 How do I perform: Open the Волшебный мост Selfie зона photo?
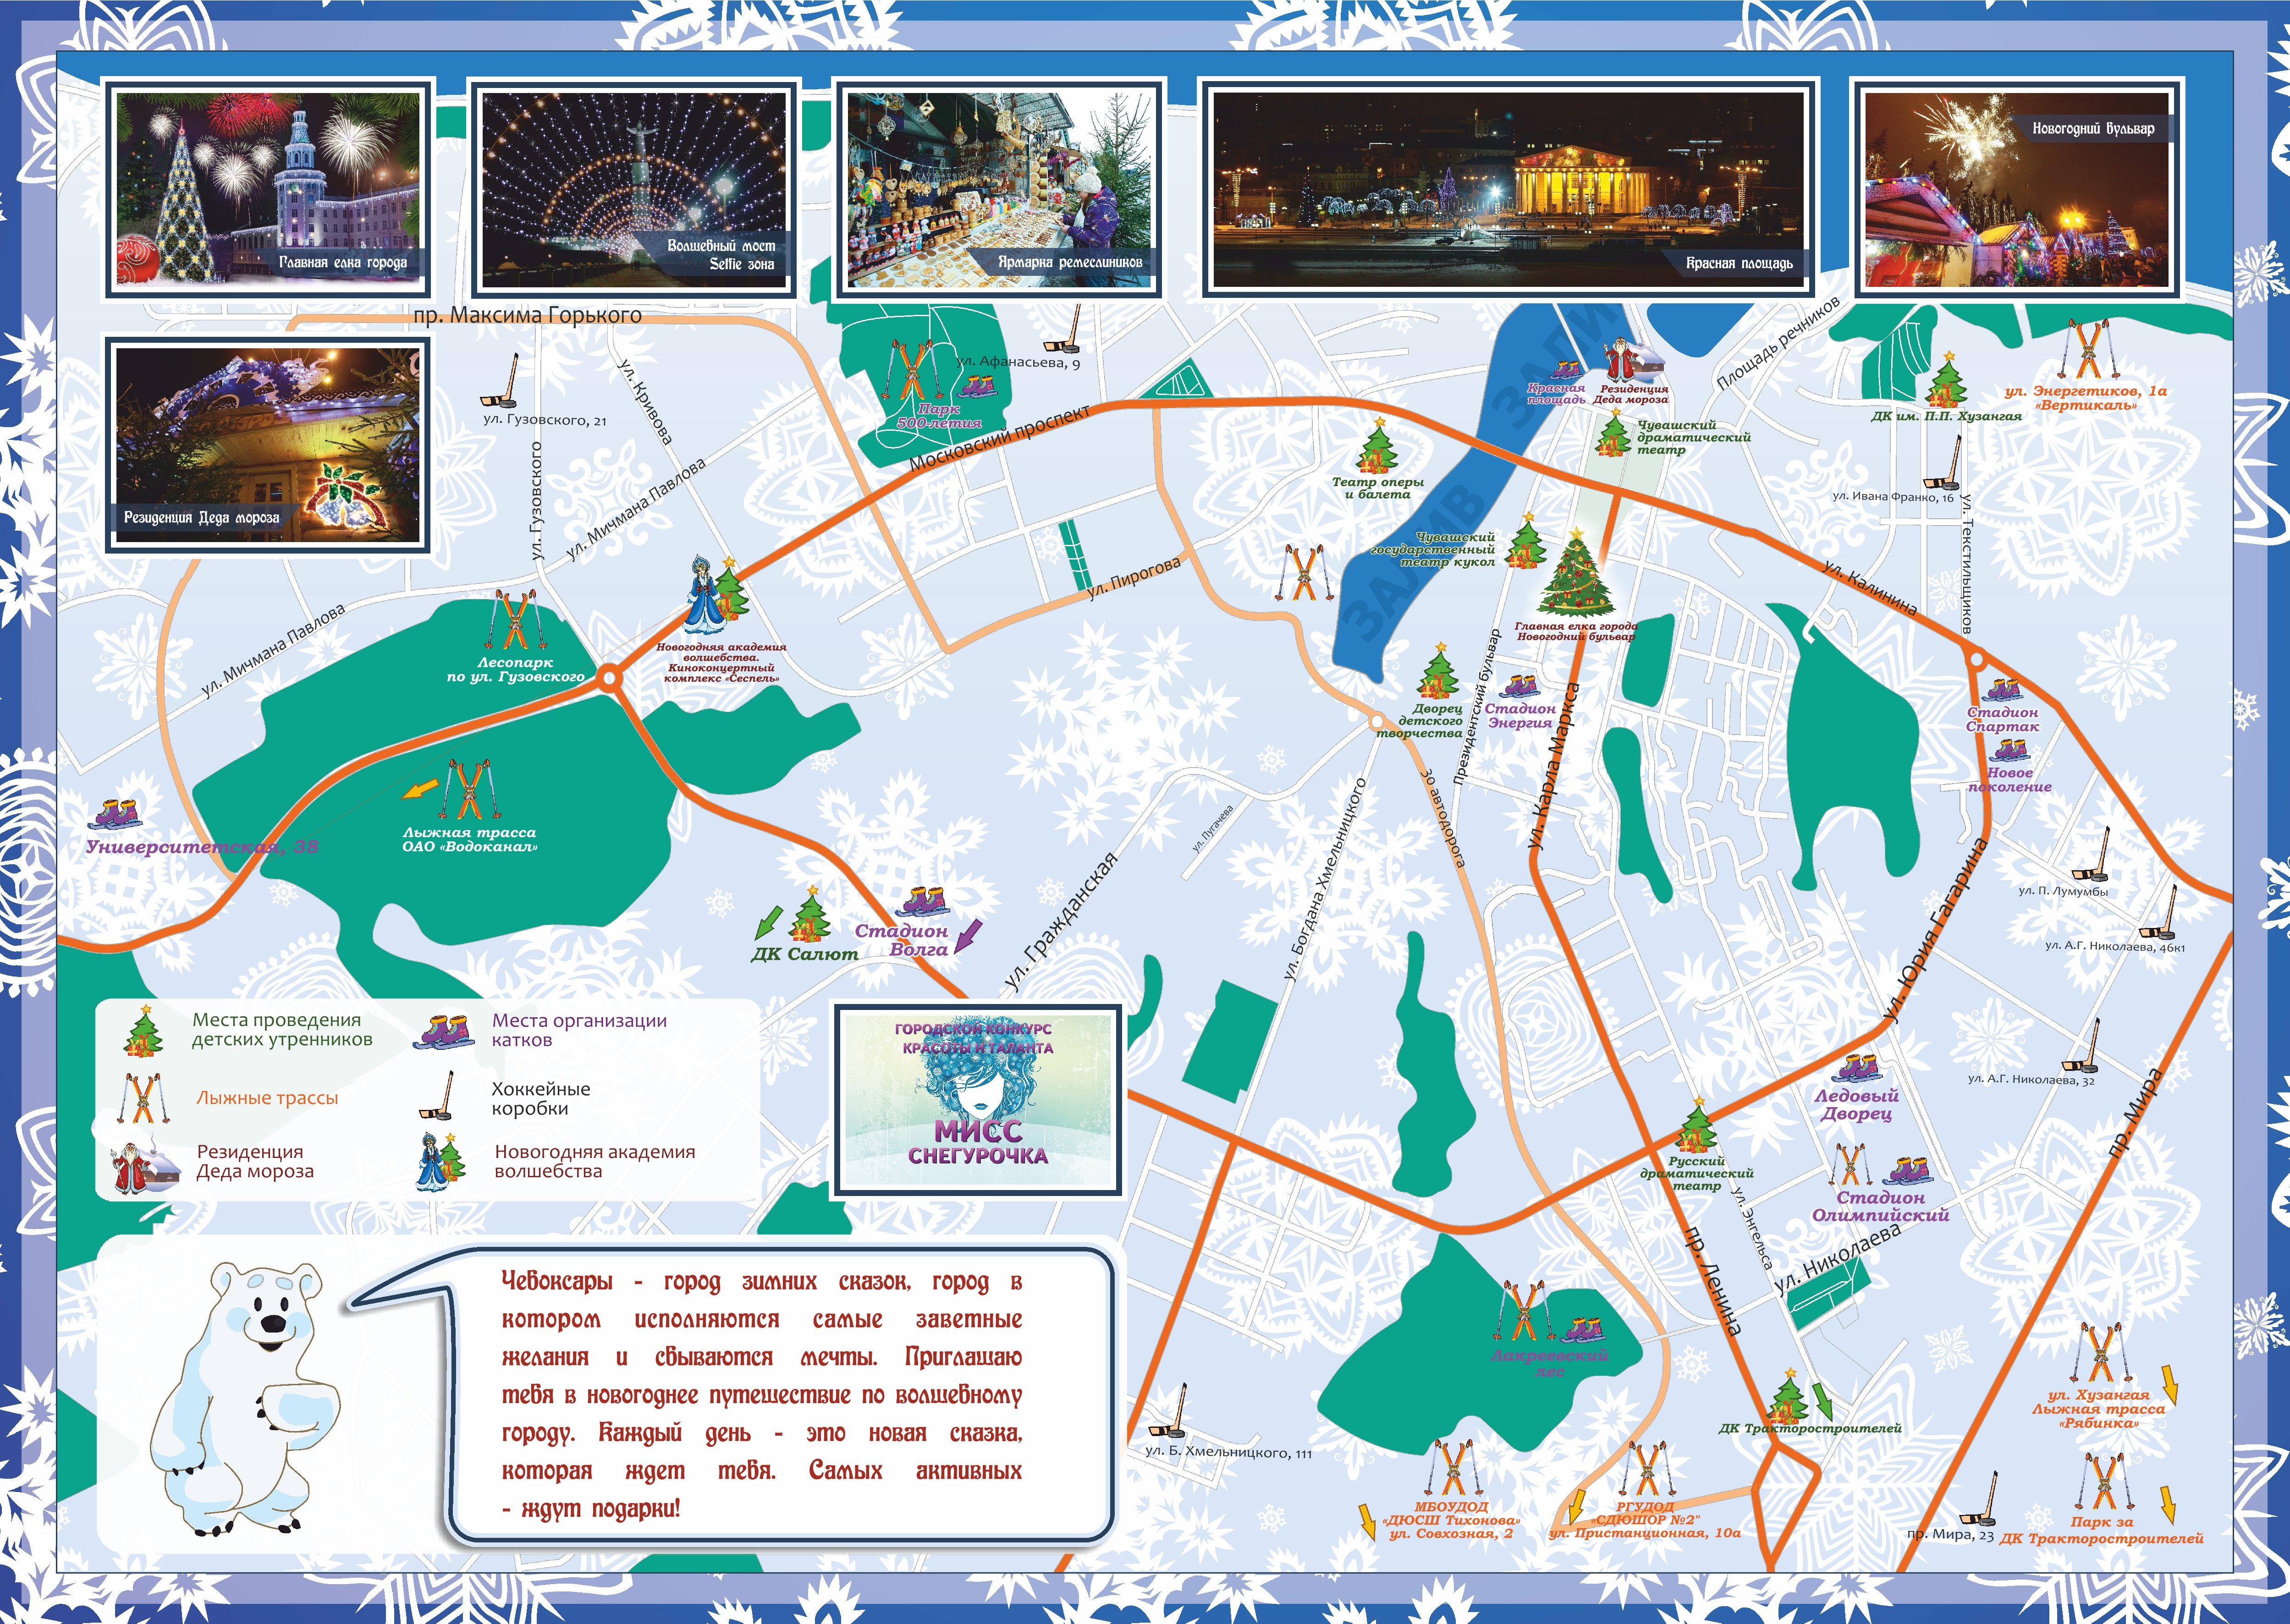pyautogui.click(x=635, y=190)
